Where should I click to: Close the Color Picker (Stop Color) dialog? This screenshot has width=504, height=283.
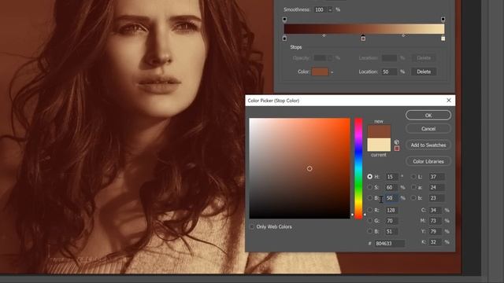pyautogui.click(x=449, y=101)
